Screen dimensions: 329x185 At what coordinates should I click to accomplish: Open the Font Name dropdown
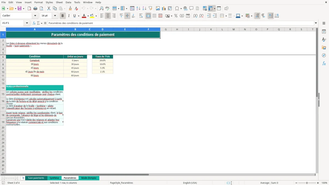pyautogui.click(x=35, y=16)
